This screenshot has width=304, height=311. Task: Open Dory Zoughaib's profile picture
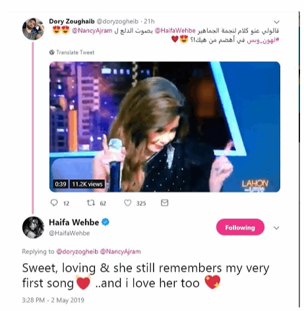click(33, 29)
